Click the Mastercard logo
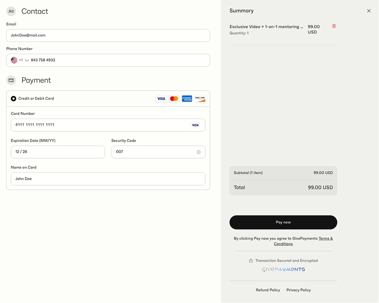This screenshot has width=379, height=303. pyautogui.click(x=174, y=99)
